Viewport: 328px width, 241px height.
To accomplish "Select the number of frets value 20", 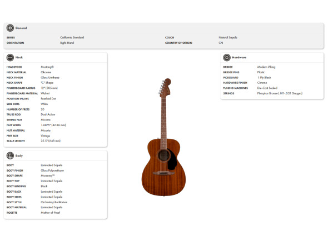I will (x=42, y=109).
